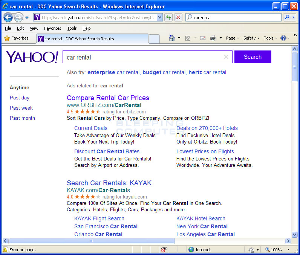The image size is (300, 255).
Task: Open the command bar Tools dropdown
Action: pos(271,38)
